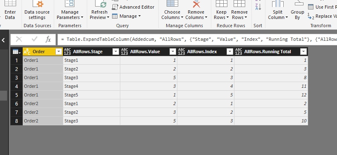The width and height of the screenshot is (337, 155).
Task: Click Running Total cell with value 8
Action: coord(271,77)
